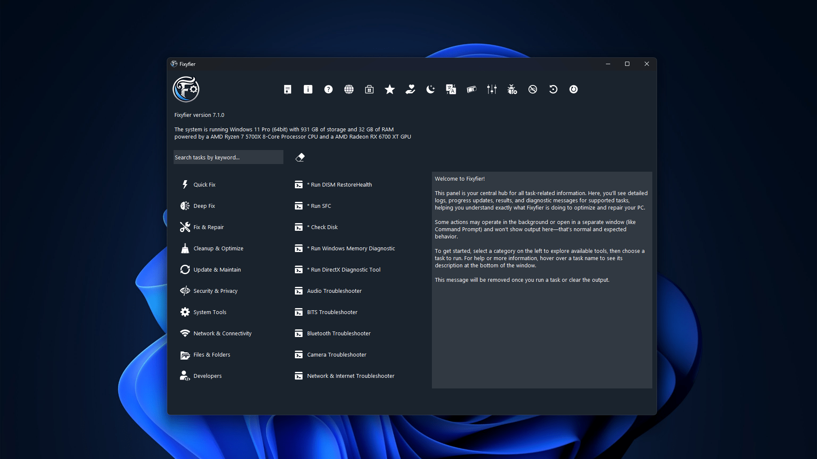This screenshot has width=817, height=459.
Task: Open the Help question mark icon
Action: (328, 89)
